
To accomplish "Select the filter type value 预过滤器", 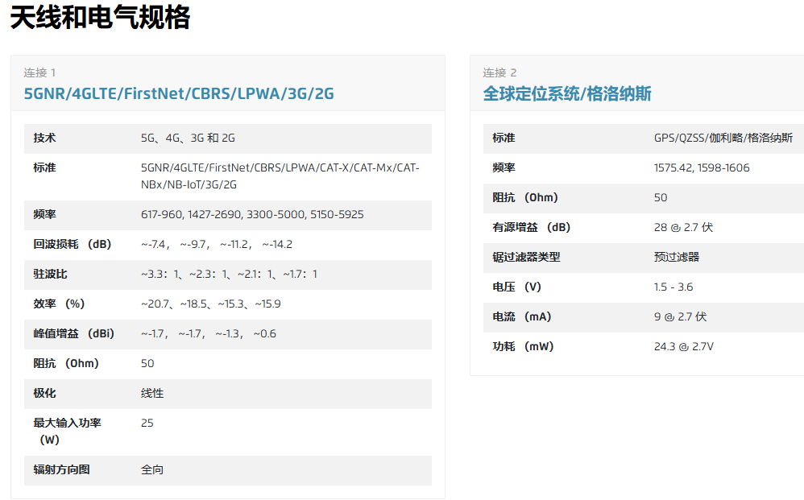I will click(677, 257).
